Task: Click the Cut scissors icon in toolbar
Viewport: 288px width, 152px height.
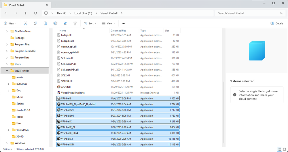Action: [26, 23]
